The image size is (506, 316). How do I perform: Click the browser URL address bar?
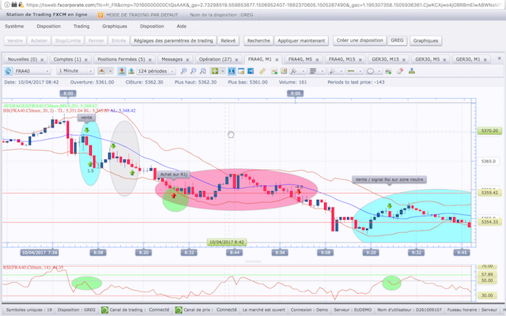click(262, 5)
